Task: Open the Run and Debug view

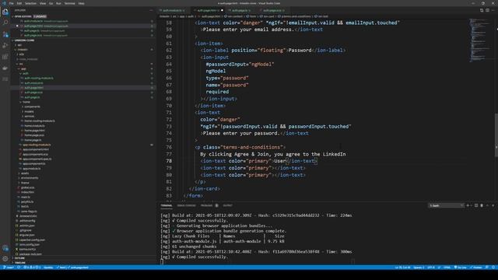Action: (5, 45)
